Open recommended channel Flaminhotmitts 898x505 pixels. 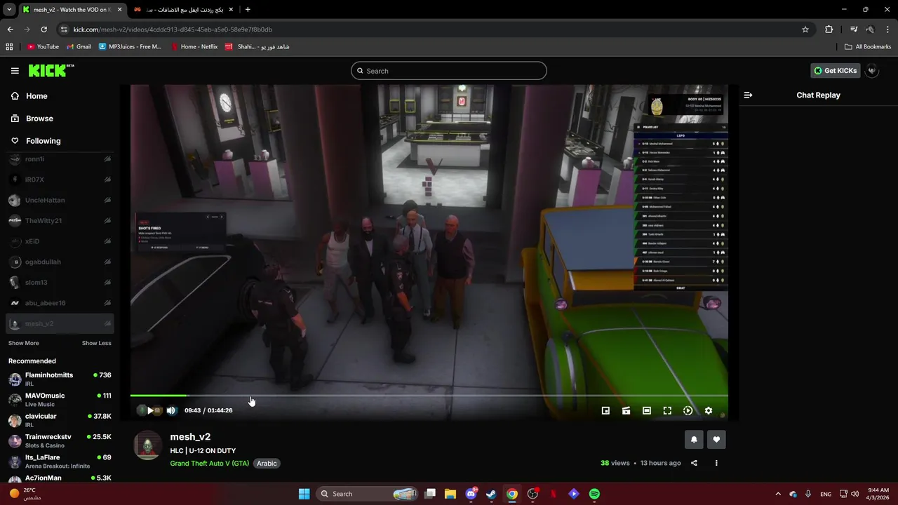(60, 379)
